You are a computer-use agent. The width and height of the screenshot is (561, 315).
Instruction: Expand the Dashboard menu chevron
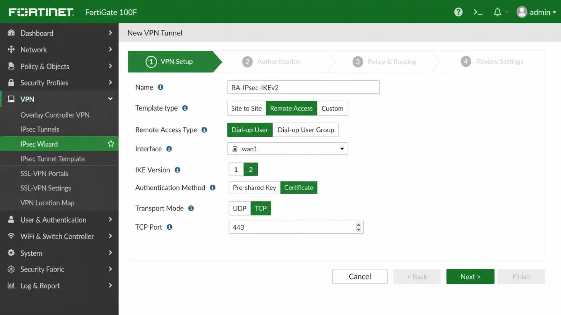coord(110,33)
